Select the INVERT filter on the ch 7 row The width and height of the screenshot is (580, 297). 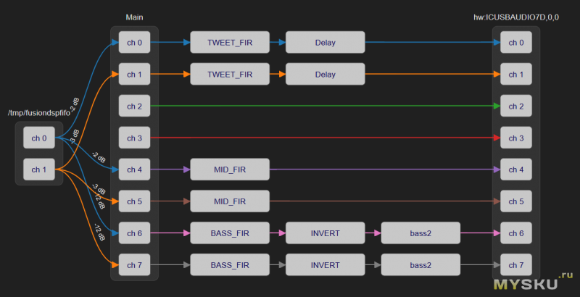[325, 265]
